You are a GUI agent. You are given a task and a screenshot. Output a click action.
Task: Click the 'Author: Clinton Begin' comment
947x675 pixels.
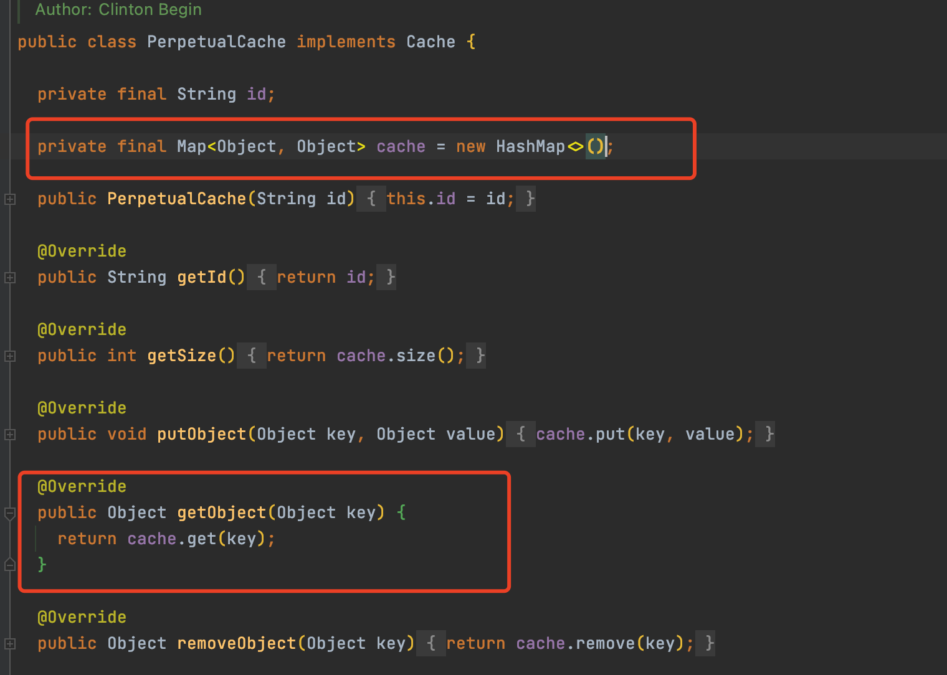(x=118, y=9)
